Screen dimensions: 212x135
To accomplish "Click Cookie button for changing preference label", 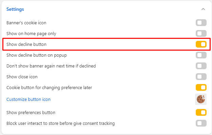I will coord(49,87).
